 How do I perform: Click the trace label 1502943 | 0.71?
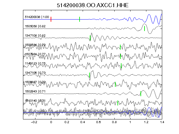(35, 92)
